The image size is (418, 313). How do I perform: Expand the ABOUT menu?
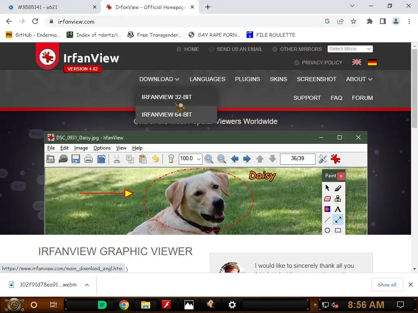click(359, 79)
